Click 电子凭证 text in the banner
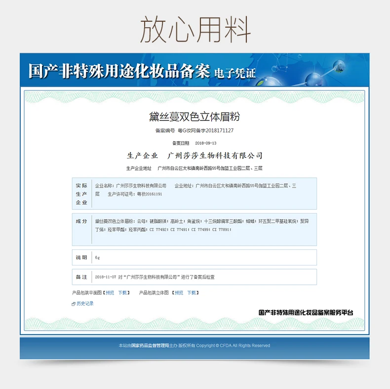 235,74
